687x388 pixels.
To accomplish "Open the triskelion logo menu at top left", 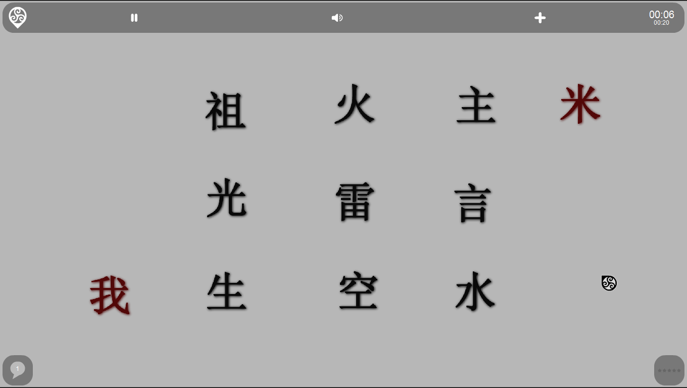I will [x=18, y=17].
